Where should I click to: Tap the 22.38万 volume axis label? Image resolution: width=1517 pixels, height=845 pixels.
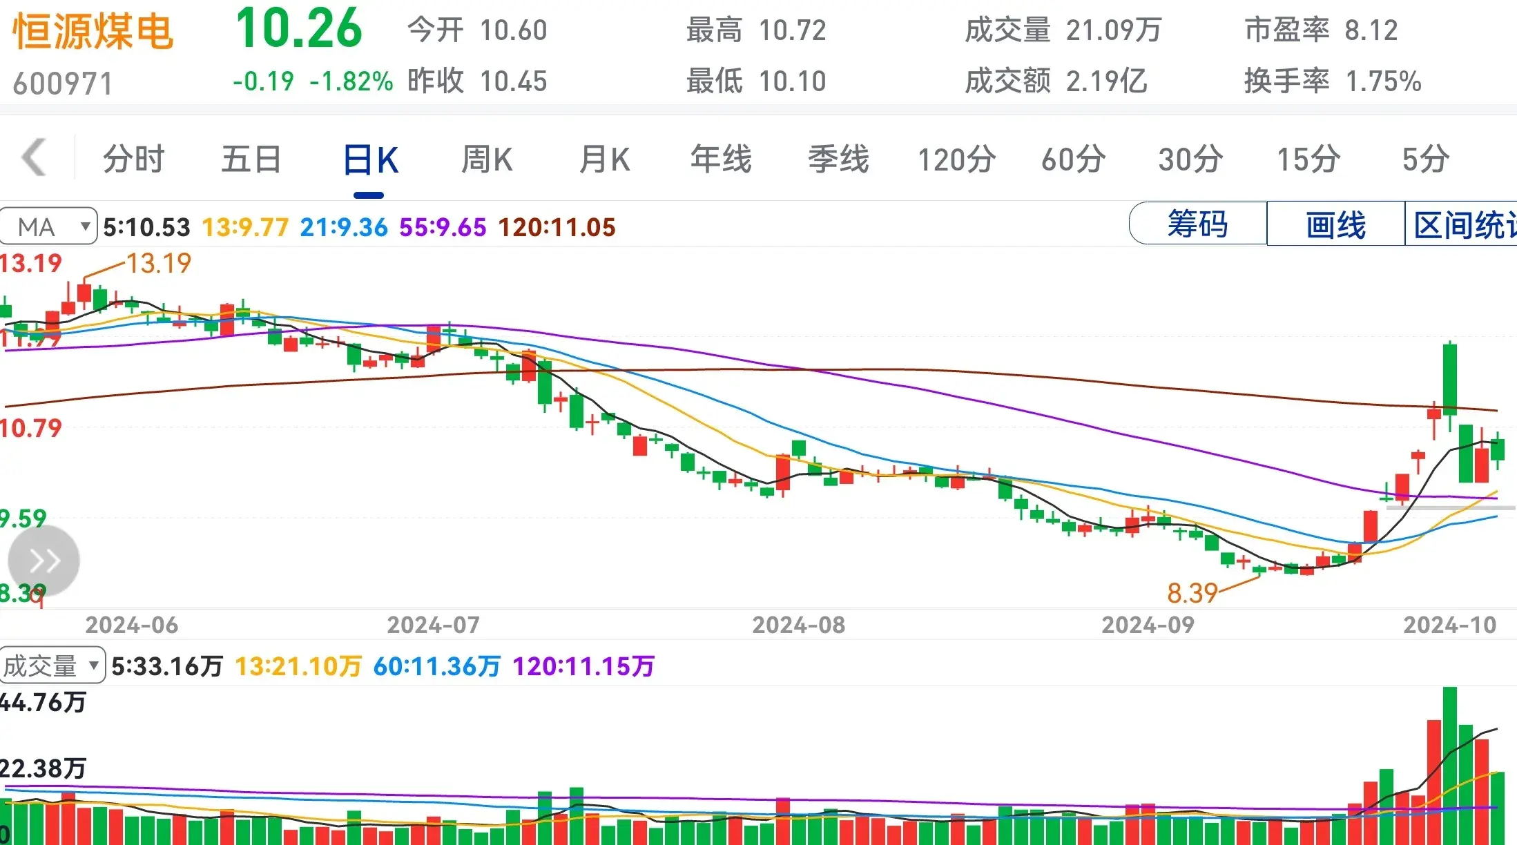[43, 768]
